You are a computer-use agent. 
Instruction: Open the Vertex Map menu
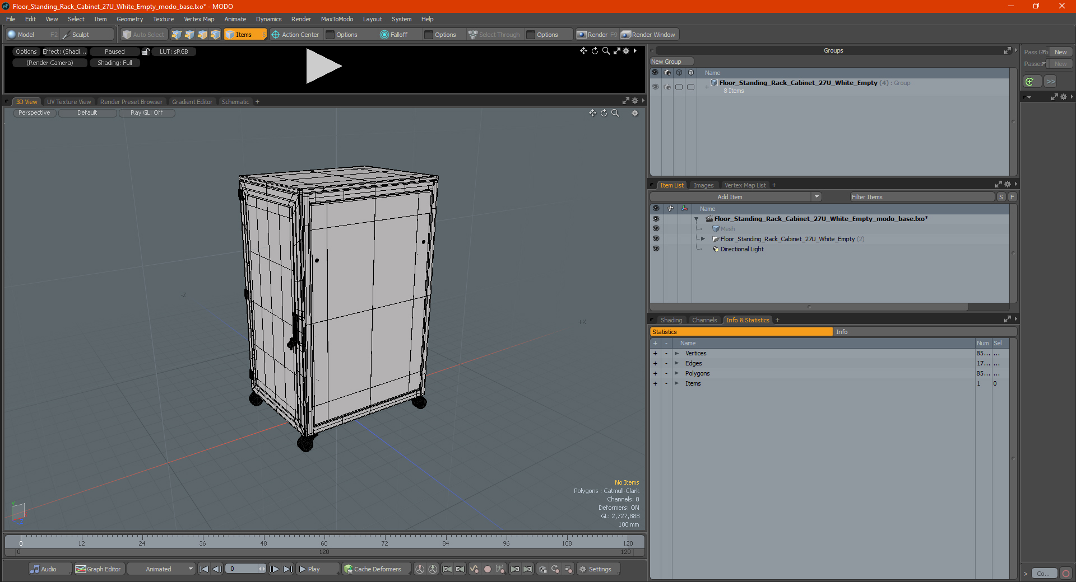(x=199, y=19)
